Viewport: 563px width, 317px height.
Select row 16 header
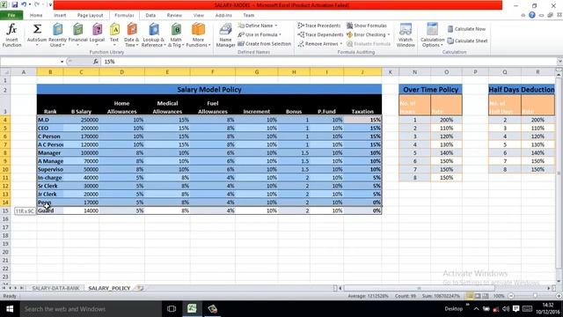point(5,219)
